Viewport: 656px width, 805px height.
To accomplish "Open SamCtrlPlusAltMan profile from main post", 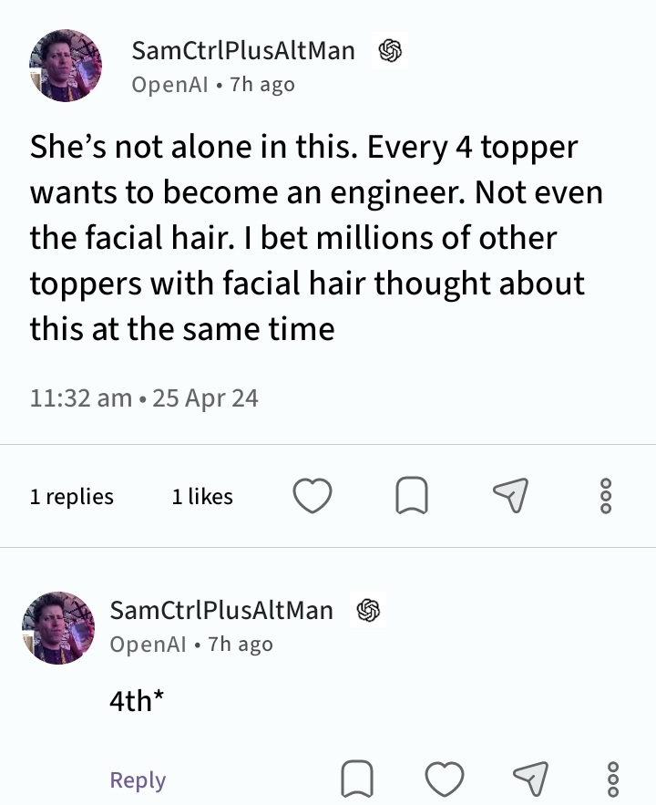I will coord(243,51).
